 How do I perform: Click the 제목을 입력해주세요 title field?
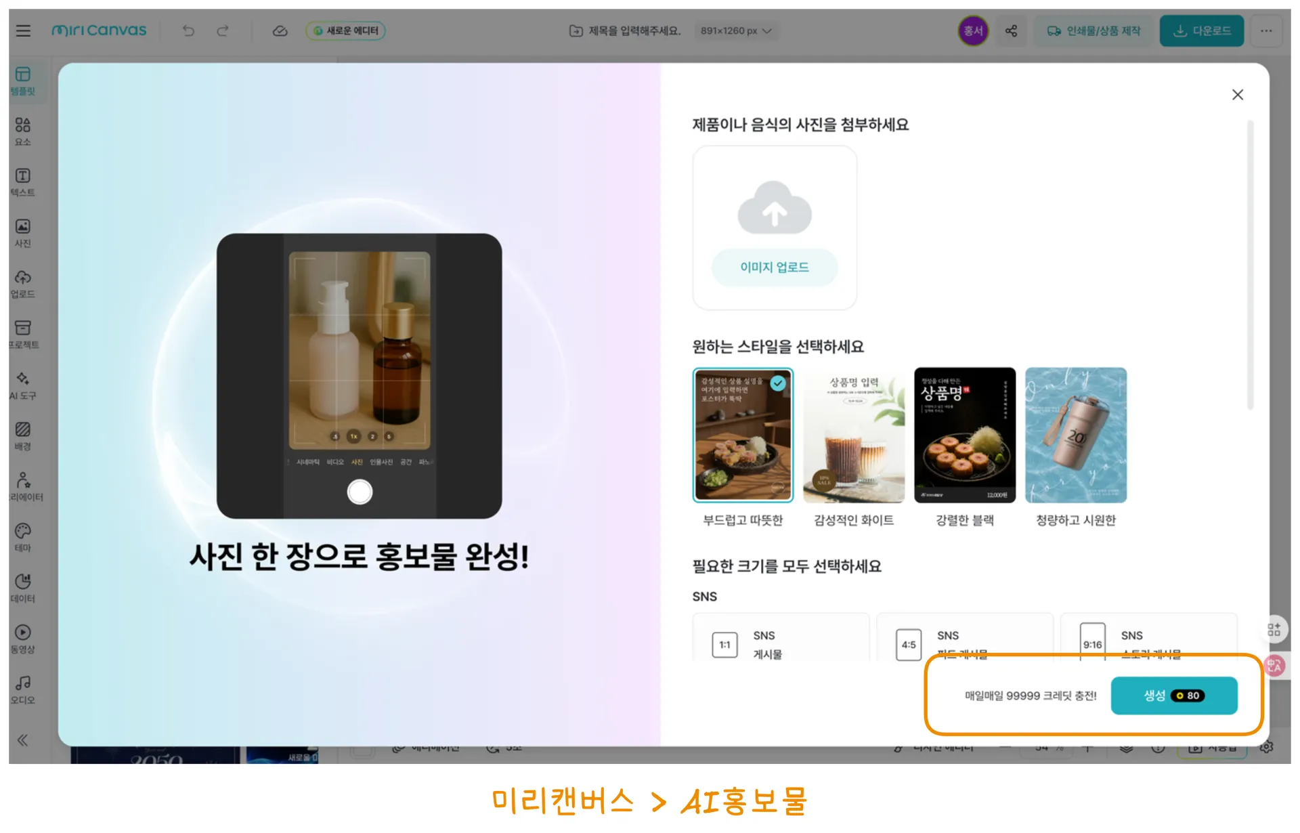coord(633,30)
